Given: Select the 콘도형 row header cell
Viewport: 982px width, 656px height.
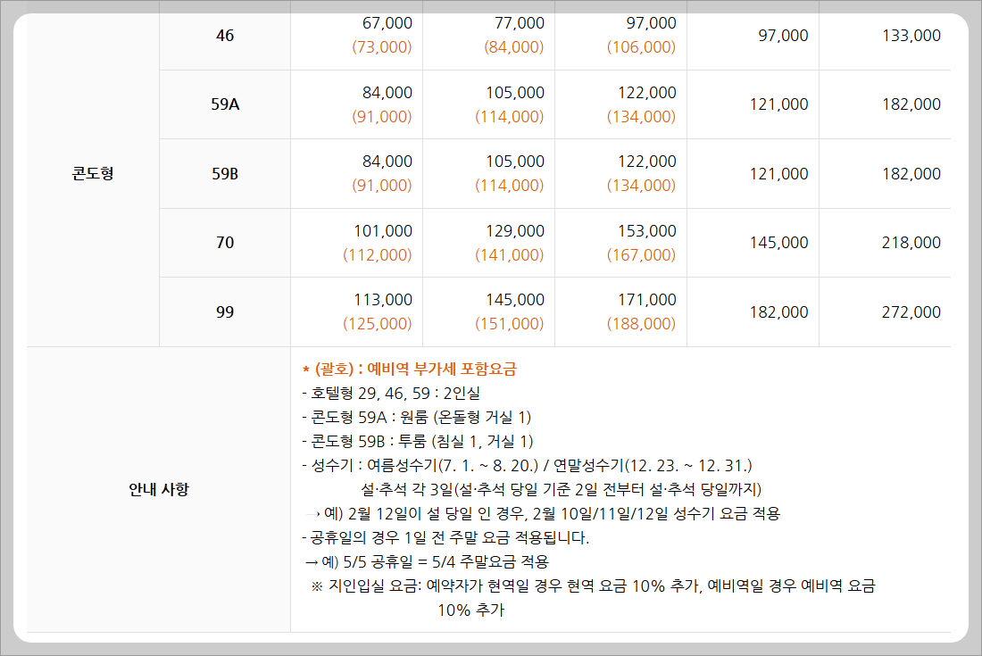Looking at the screenshot, I should click(92, 174).
